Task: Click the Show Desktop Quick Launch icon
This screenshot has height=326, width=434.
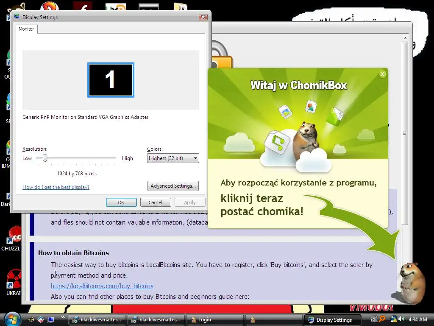Action: click(x=51, y=320)
